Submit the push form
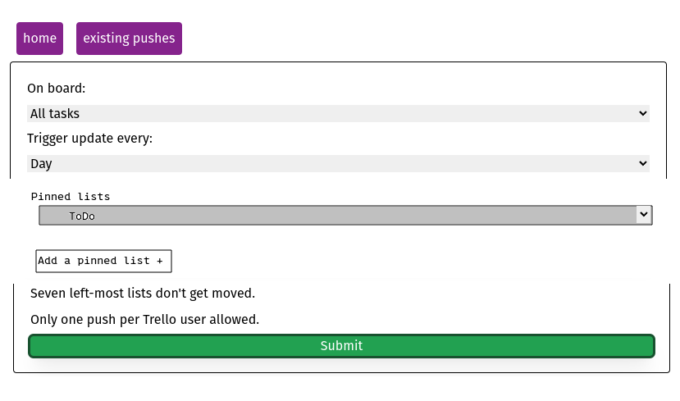Viewport: 680px width, 401px height. 342,346
